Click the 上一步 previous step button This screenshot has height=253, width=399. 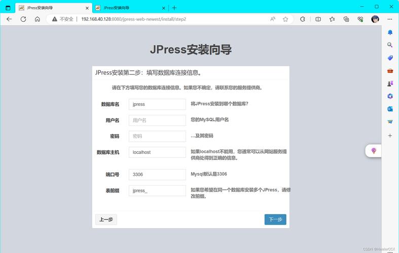click(x=106, y=220)
